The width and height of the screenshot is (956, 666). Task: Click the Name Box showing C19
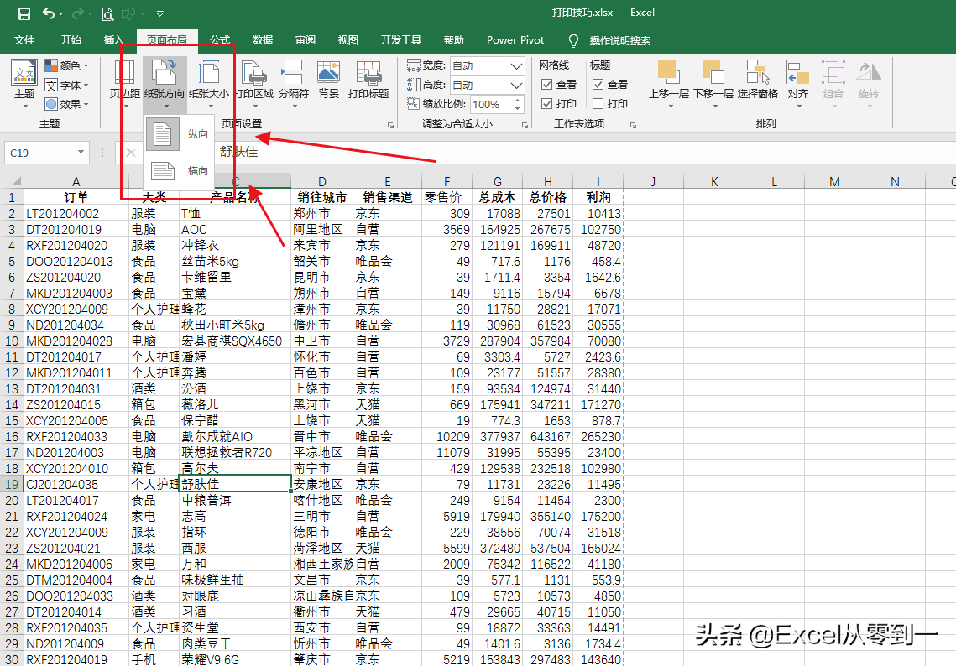[39, 153]
